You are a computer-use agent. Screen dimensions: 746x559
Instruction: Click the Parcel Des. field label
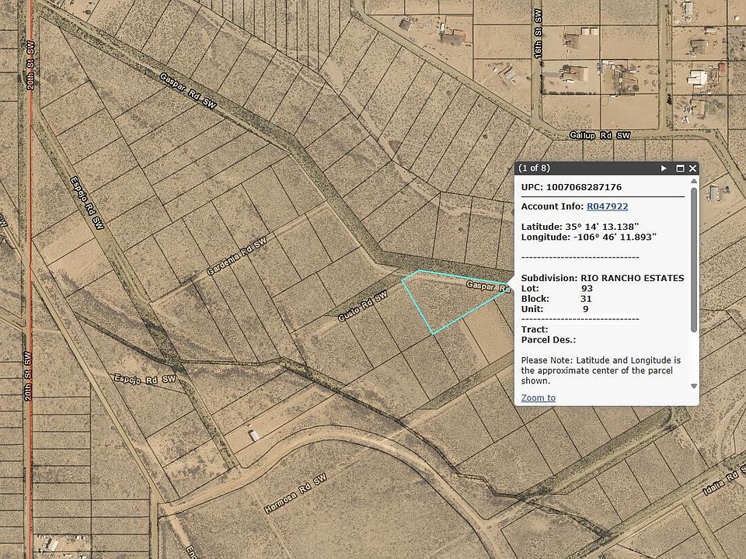(x=549, y=340)
